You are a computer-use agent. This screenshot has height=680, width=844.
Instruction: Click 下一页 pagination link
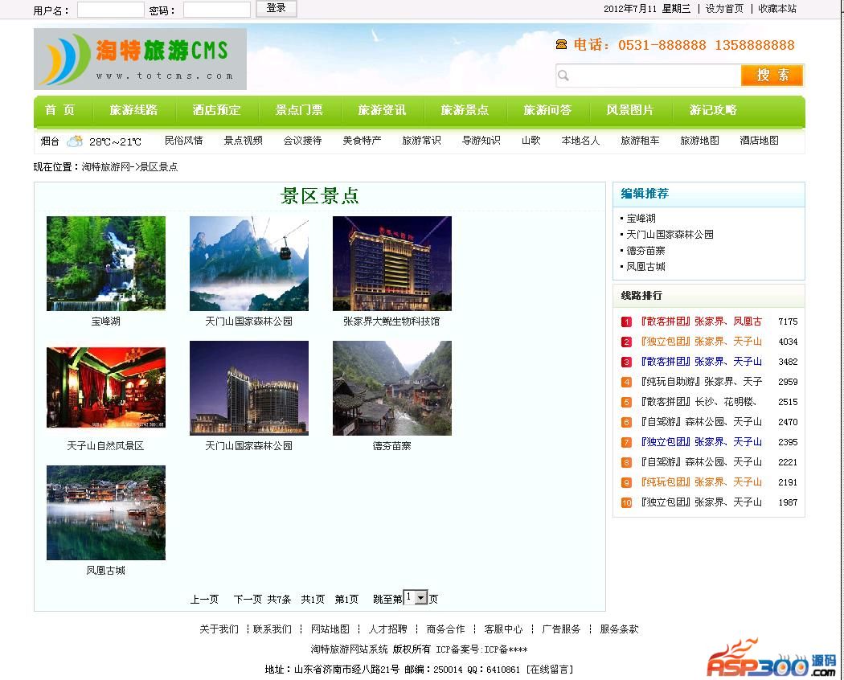(248, 599)
